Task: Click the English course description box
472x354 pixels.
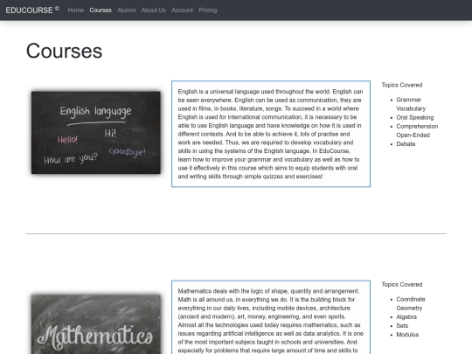Action: 271,134
